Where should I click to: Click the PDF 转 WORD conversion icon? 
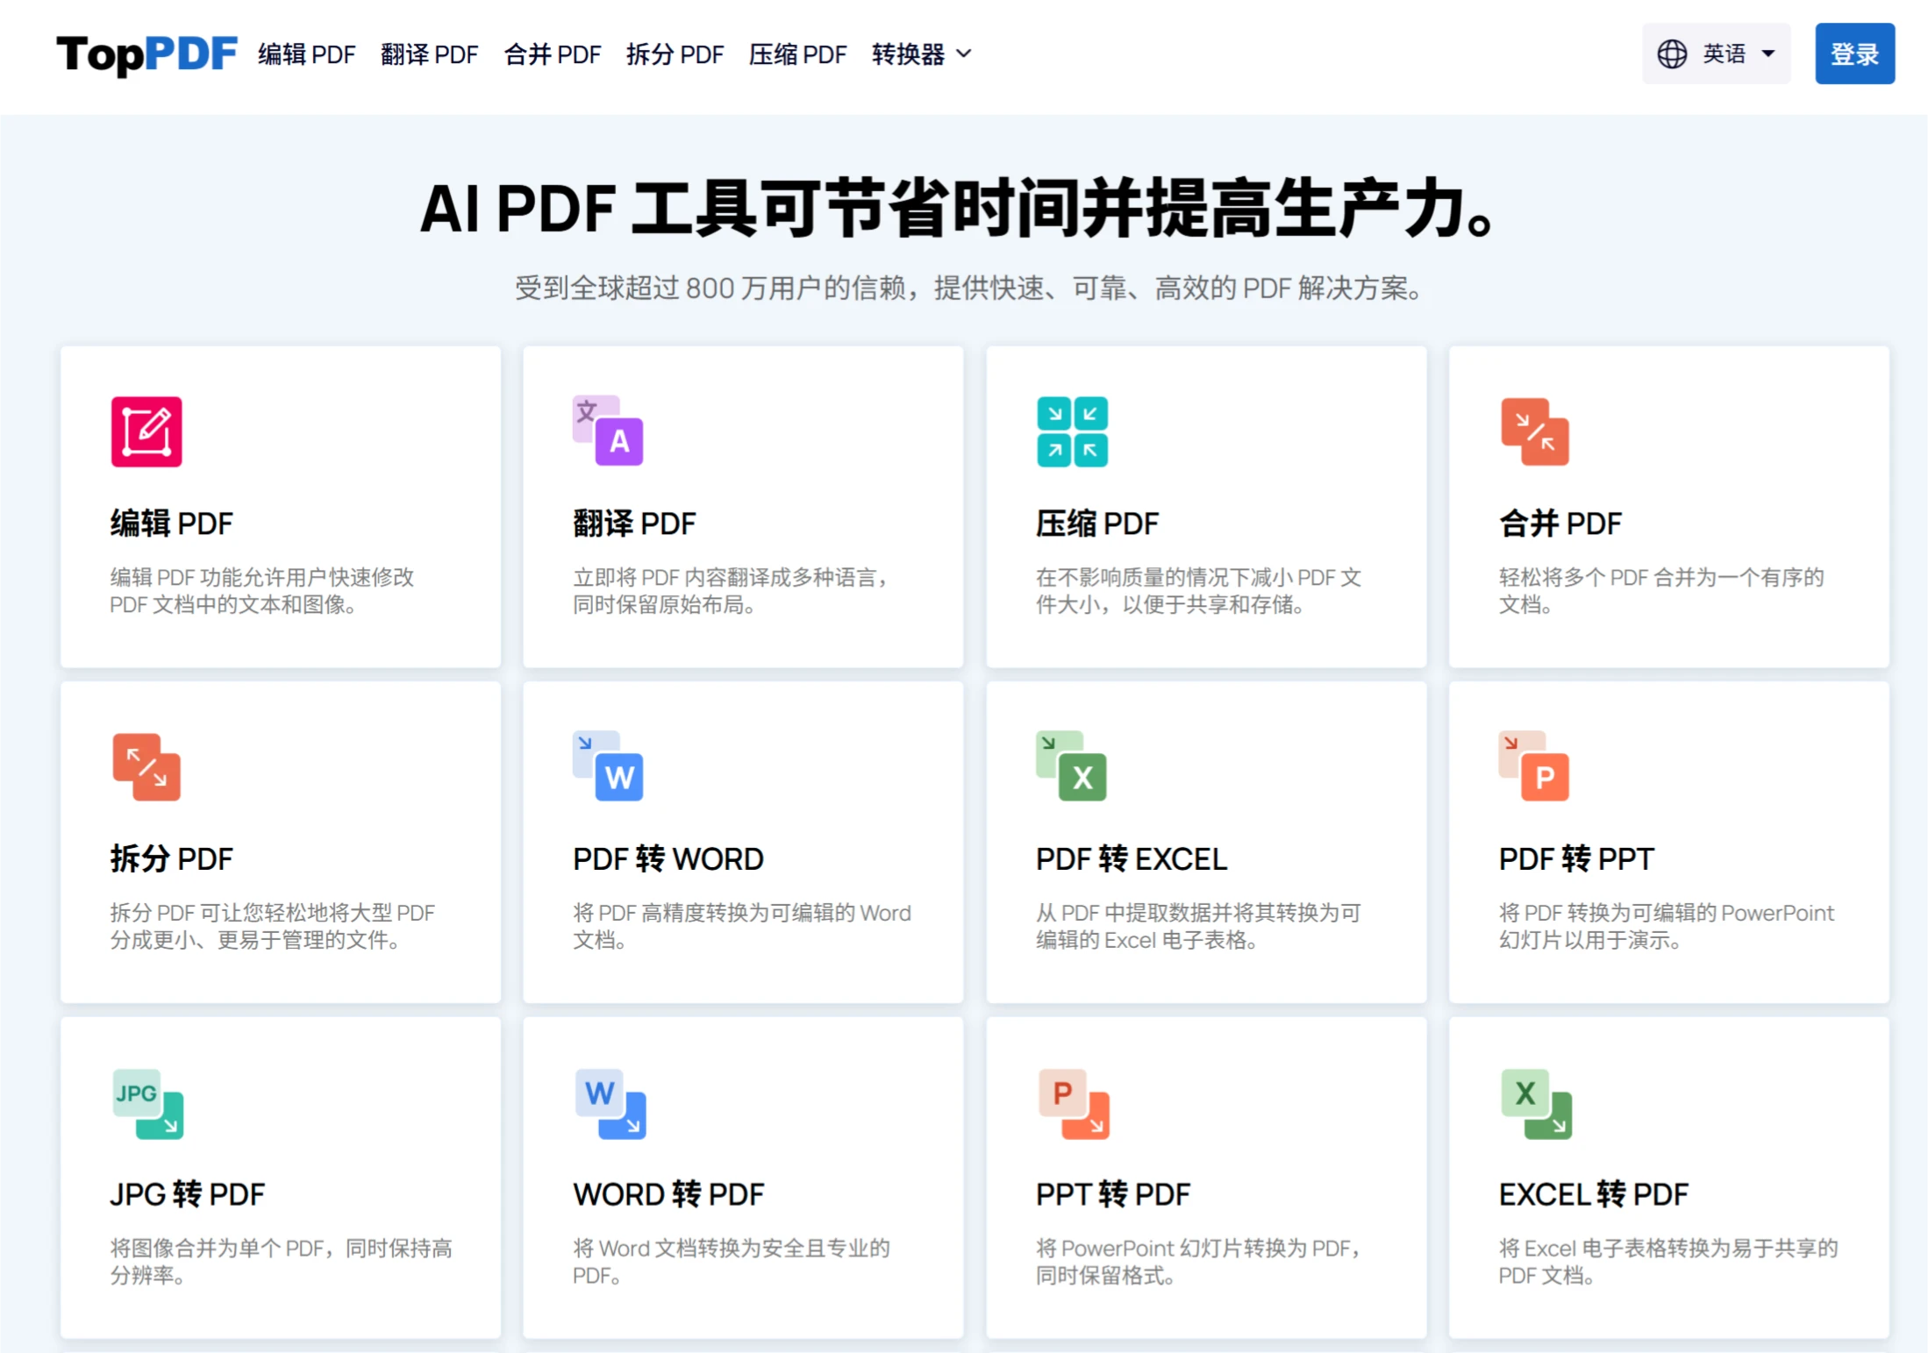point(609,766)
